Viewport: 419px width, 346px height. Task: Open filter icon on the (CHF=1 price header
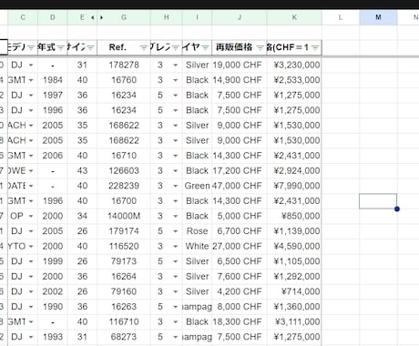pos(315,47)
